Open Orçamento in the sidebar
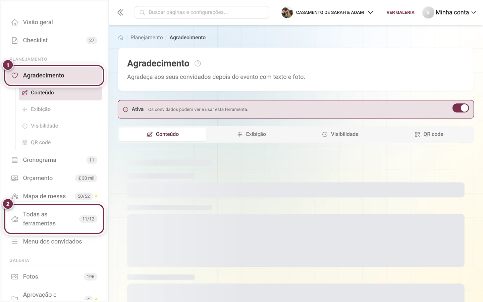This screenshot has width=483, height=302. click(x=54, y=178)
